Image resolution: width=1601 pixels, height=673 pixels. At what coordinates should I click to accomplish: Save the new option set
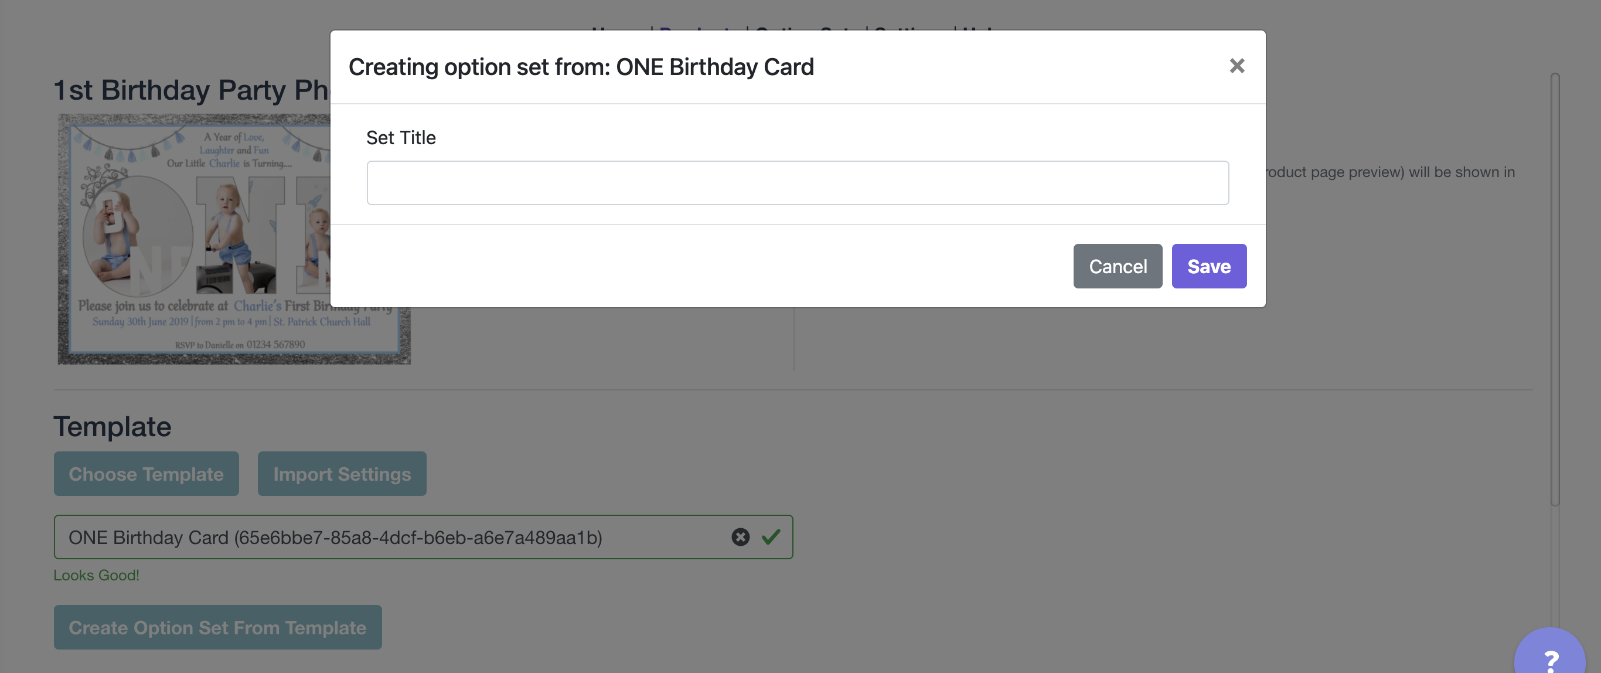(x=1208, y=266)
